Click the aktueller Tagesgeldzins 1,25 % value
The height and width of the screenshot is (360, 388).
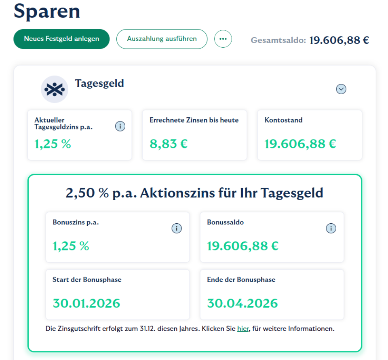click(x=53, y=144)
